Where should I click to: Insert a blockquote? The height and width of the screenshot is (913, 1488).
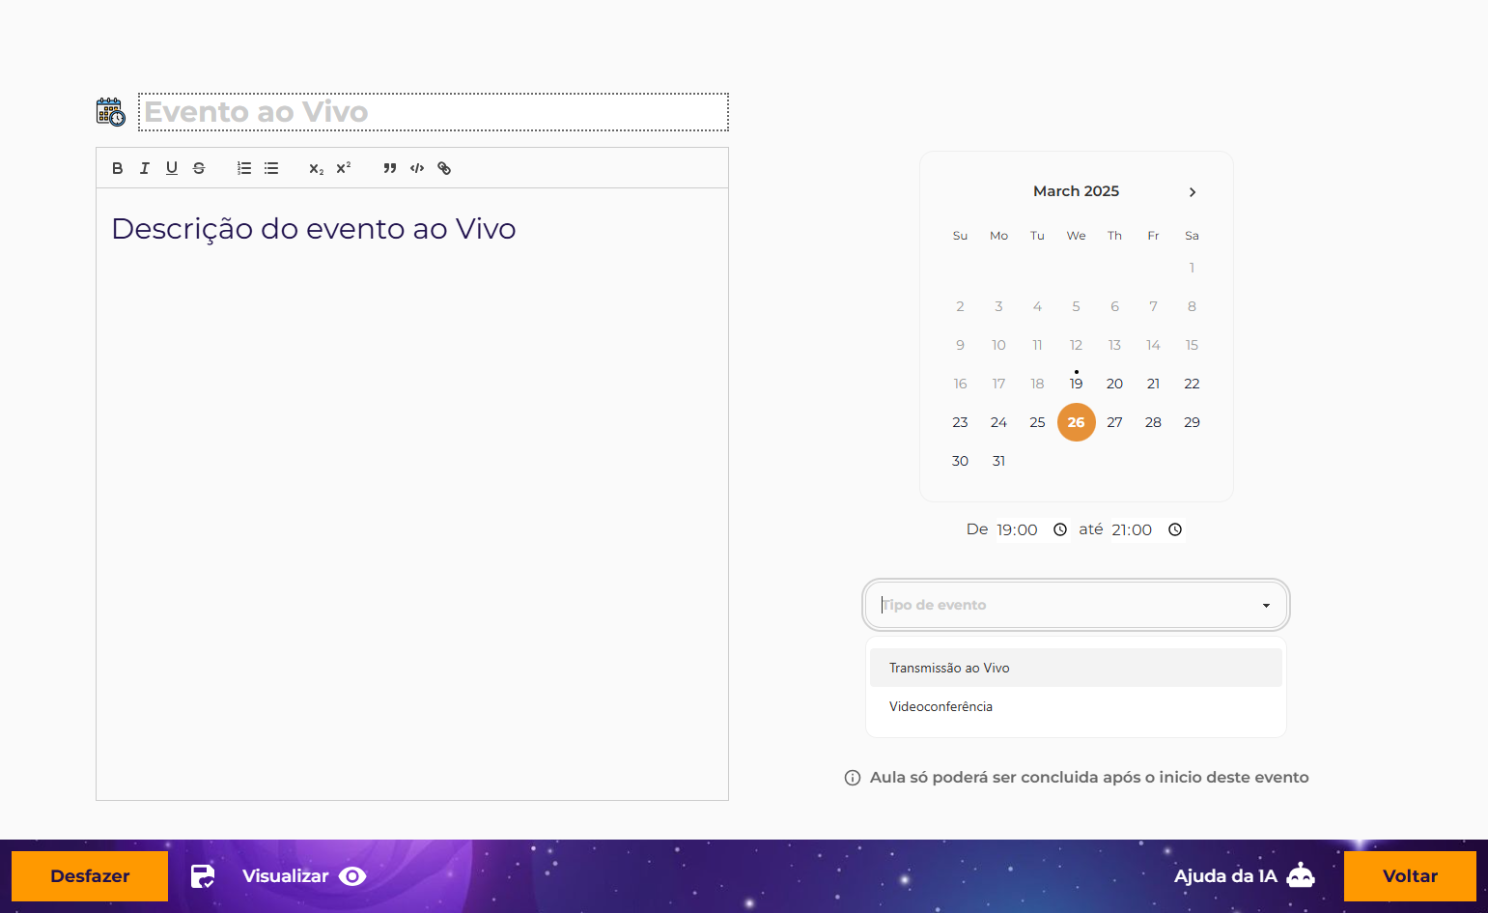[390, 168]
